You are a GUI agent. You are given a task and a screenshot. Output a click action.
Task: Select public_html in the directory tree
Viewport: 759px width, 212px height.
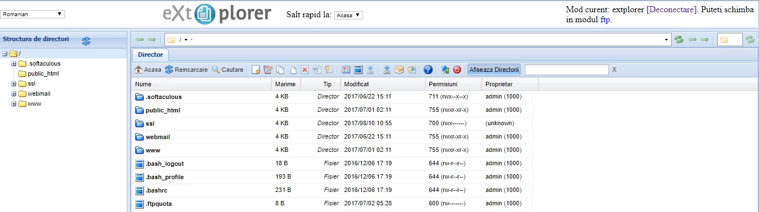click(43, 73)
